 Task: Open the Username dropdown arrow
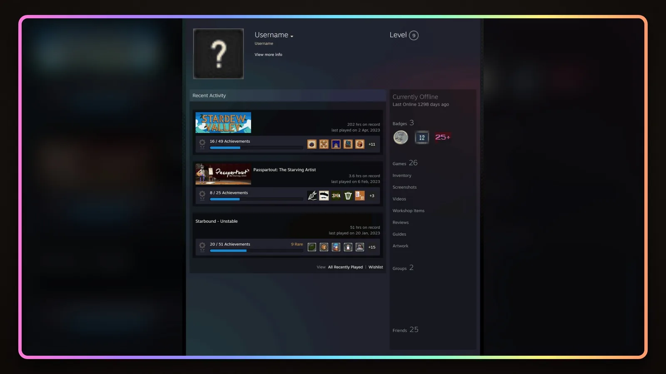pos(292,37)
